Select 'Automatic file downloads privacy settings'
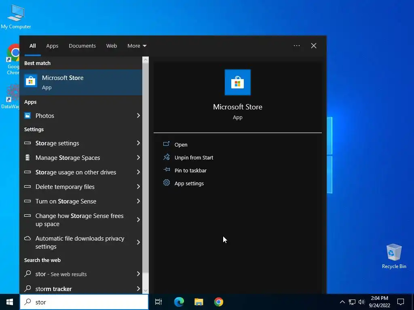Image resolution: width=414 pixels, height=310 pixels. 81,242
